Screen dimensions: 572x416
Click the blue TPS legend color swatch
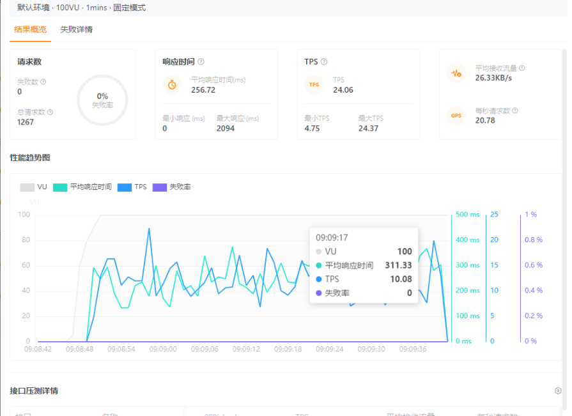pos(125,187)
